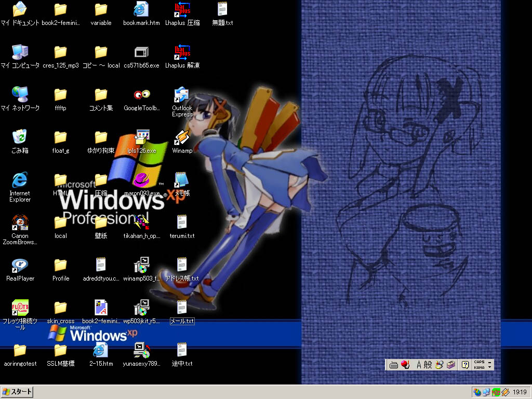Click the network connection tray icon

486,392
